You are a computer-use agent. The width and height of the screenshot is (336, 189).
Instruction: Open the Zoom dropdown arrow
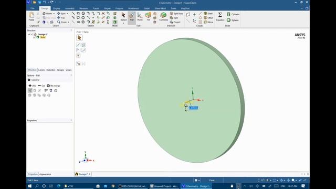[68, 22]
